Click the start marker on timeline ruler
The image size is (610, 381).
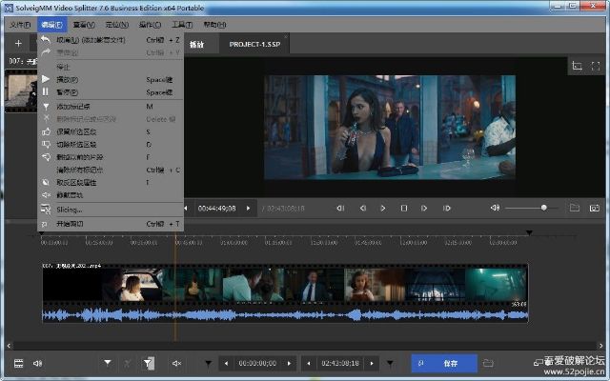click(41, 233)
